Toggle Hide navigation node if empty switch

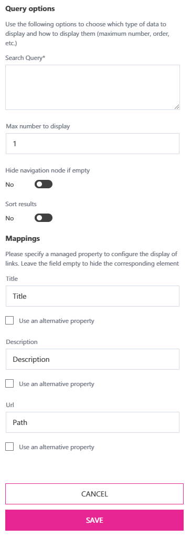[x=44, y=184]
